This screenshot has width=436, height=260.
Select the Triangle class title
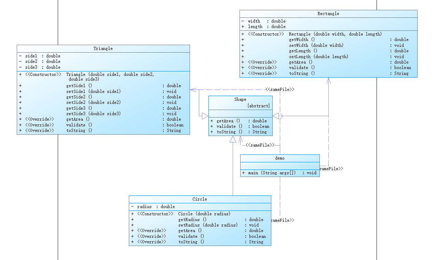pyautogui.click(x=103, y=49)
